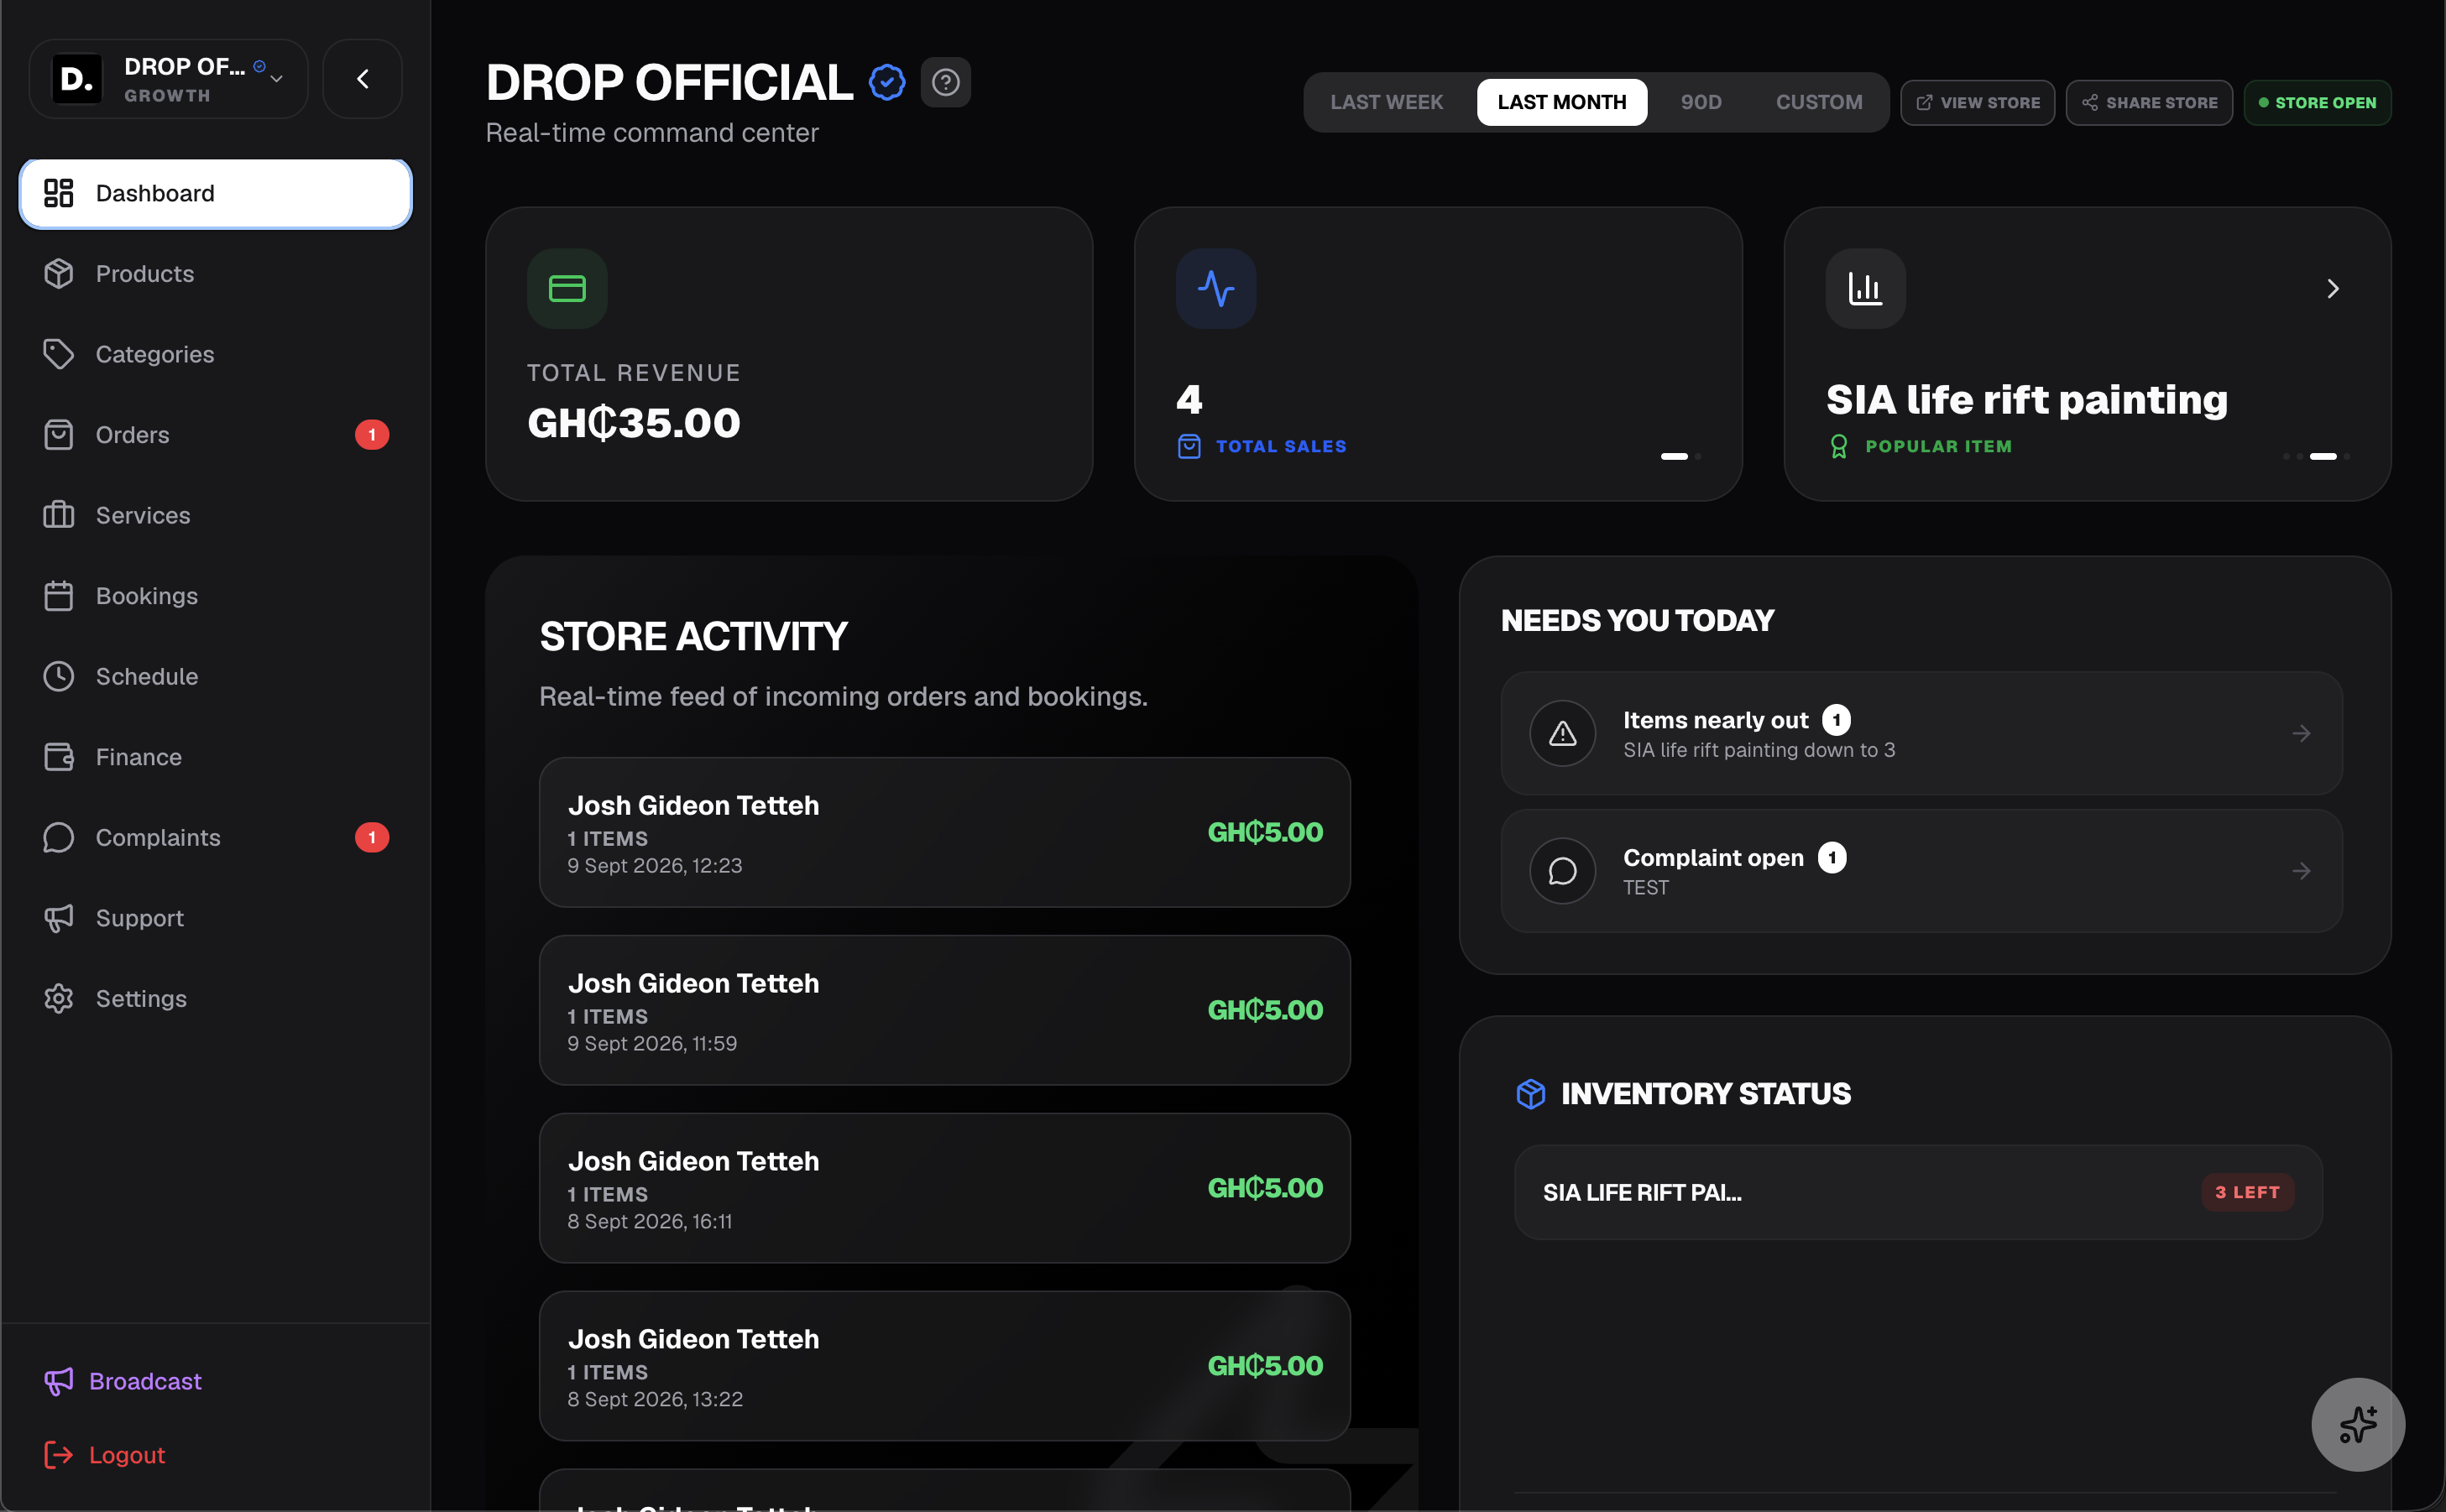This screenshot has width=2446, height=1512.
Task: Open the Dashboard page in sidebar
Action: pos(215,193)
